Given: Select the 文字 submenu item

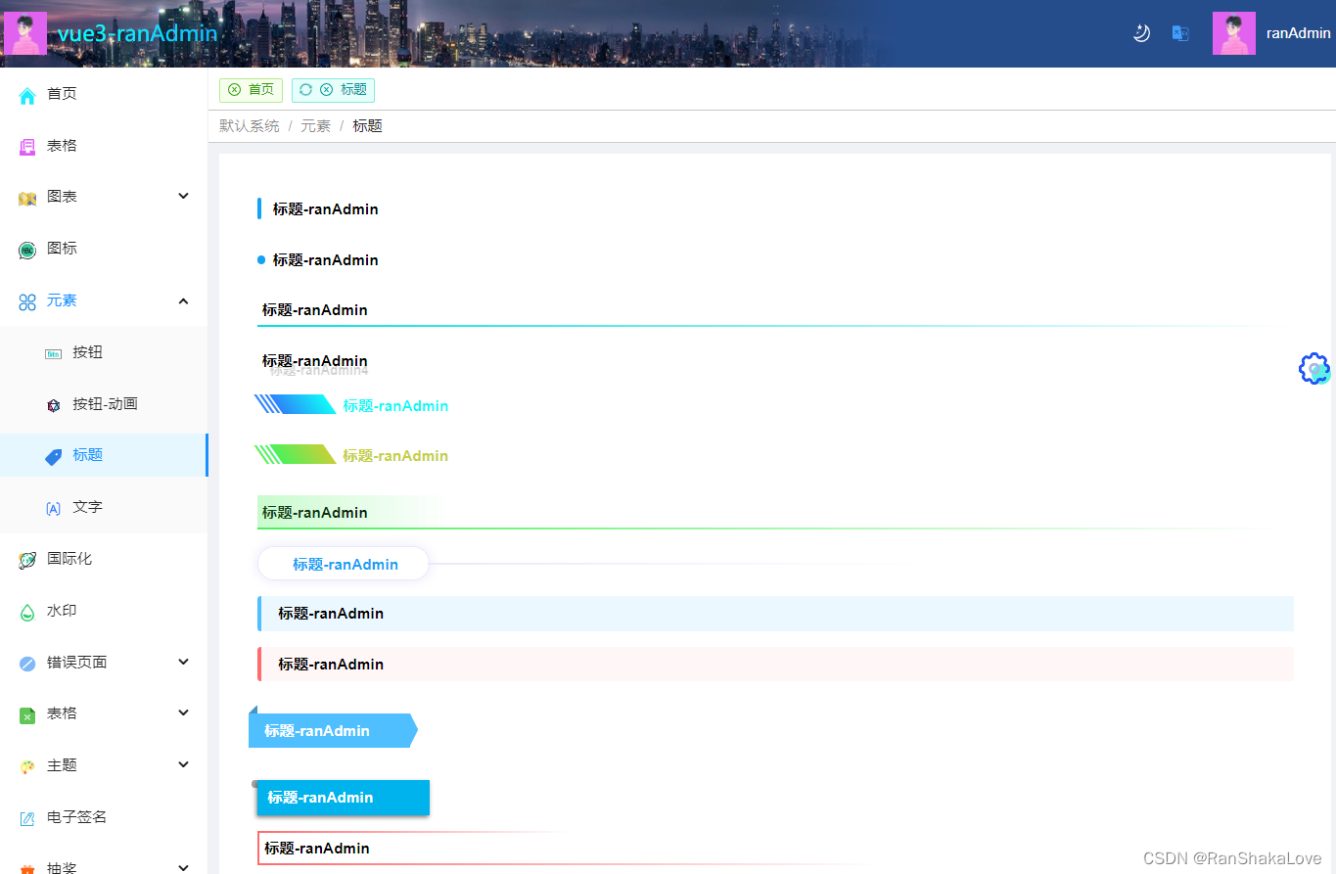Looking at the screenshot, I should tap(104, 507).
